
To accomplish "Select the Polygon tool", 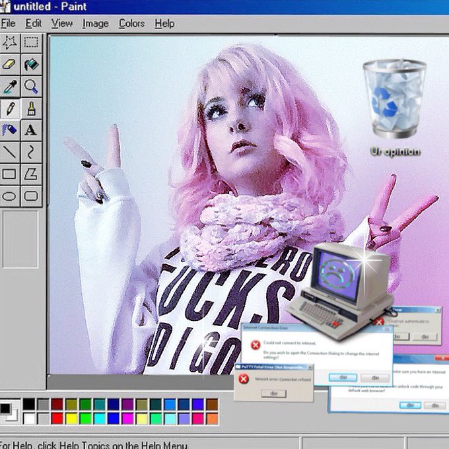I will point(31,174).
